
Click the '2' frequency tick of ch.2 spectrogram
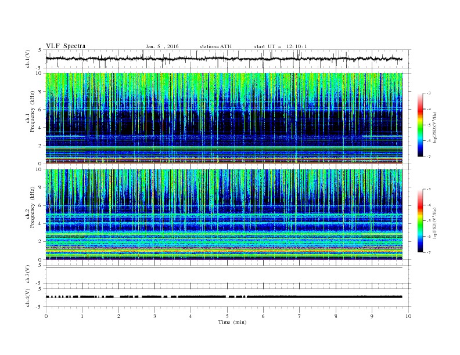(x=41, y=241)
